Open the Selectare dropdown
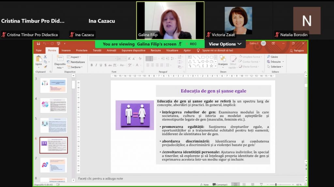334x187 pixels. tap(275, 67)
